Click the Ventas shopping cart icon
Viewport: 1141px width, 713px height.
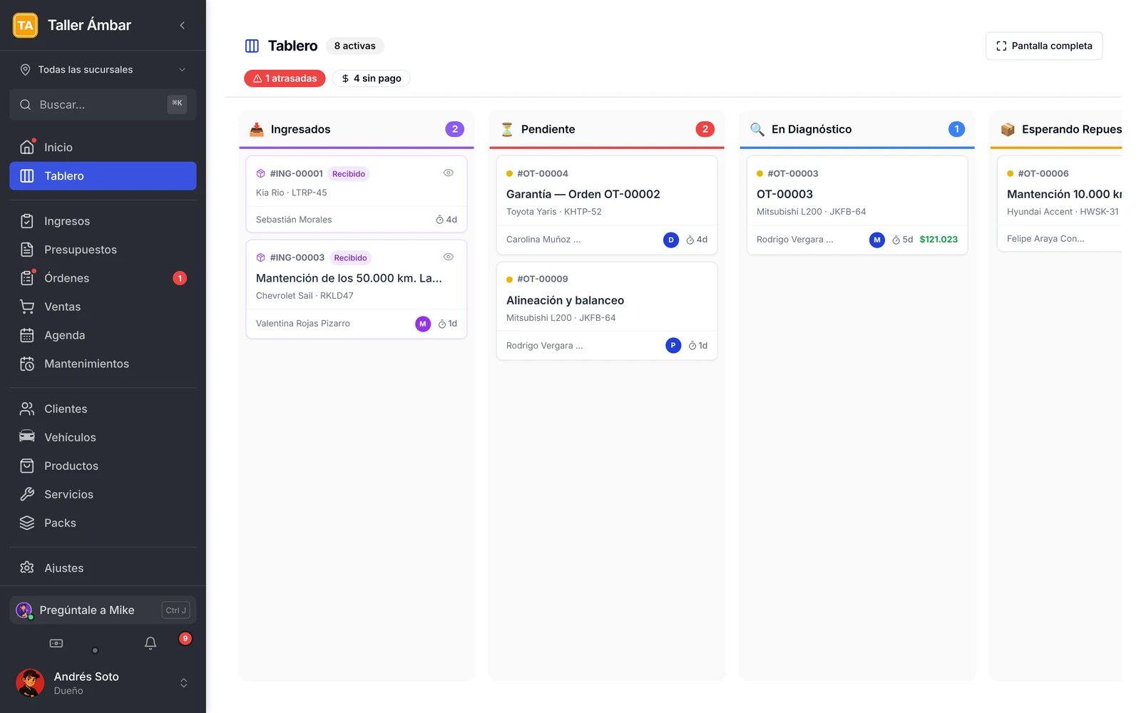[x=27, y=307]
